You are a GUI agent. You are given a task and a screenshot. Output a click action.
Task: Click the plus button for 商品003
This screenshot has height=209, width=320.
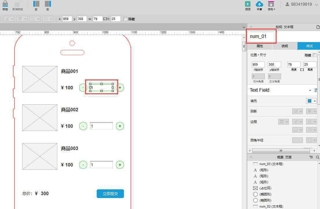(x=120, y=165)
